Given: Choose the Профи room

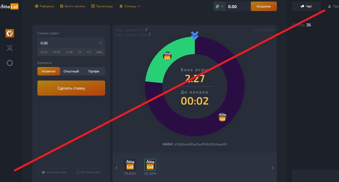Looking at the screenshot, I should pos(94,71).
